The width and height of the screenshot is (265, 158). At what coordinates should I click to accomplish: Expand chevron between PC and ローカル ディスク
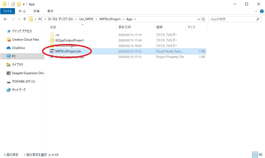pyautogui.click(x=45, y=19)
